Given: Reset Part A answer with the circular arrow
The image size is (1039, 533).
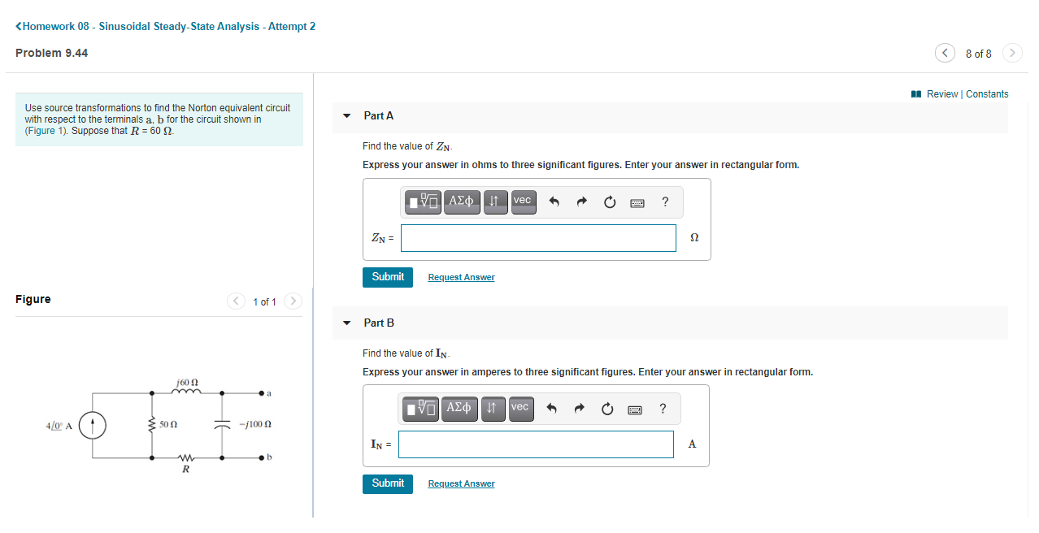Looking at the screenshot, I should tap(610, 201).
